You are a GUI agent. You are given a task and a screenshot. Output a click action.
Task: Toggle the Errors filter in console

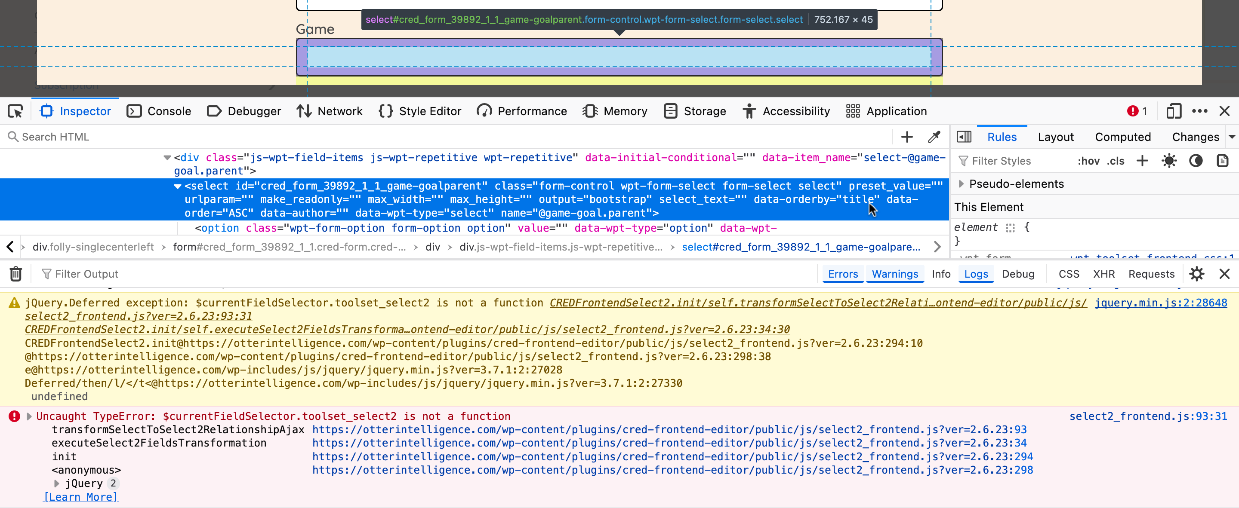pyautogui.click(x=843, y=274)
